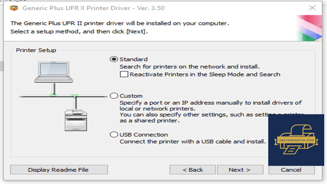Click the DriversMayin.com printer logo

coord(296,140)
